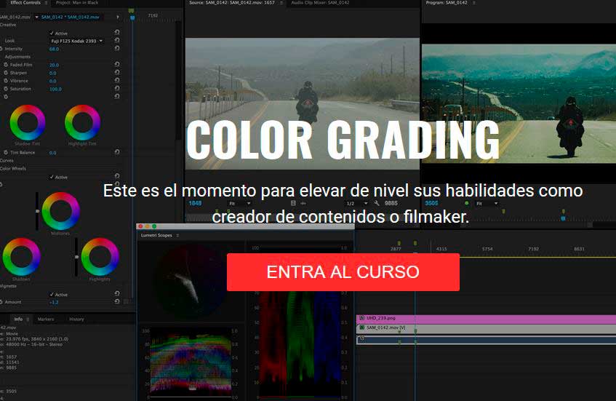Switch to the Effect Controls tab

(x=25, y=3)
